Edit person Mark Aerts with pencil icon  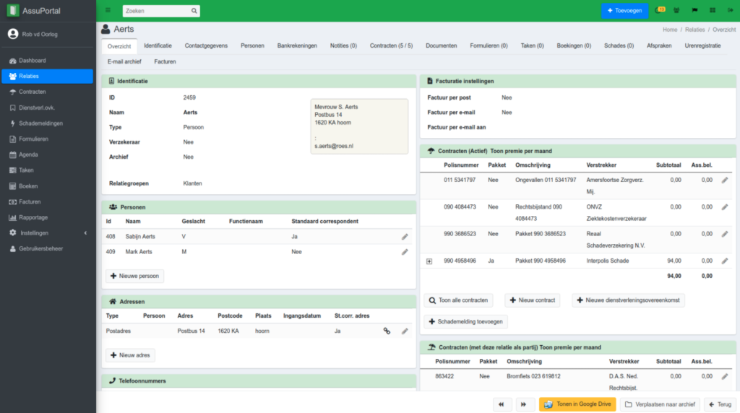pyautogui.click(x=405, y=252)
